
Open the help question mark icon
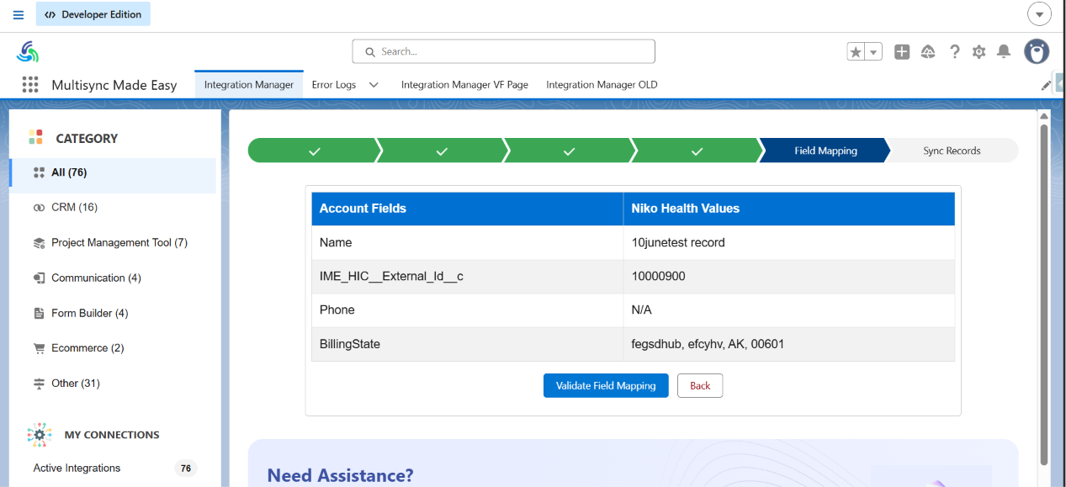954,52
